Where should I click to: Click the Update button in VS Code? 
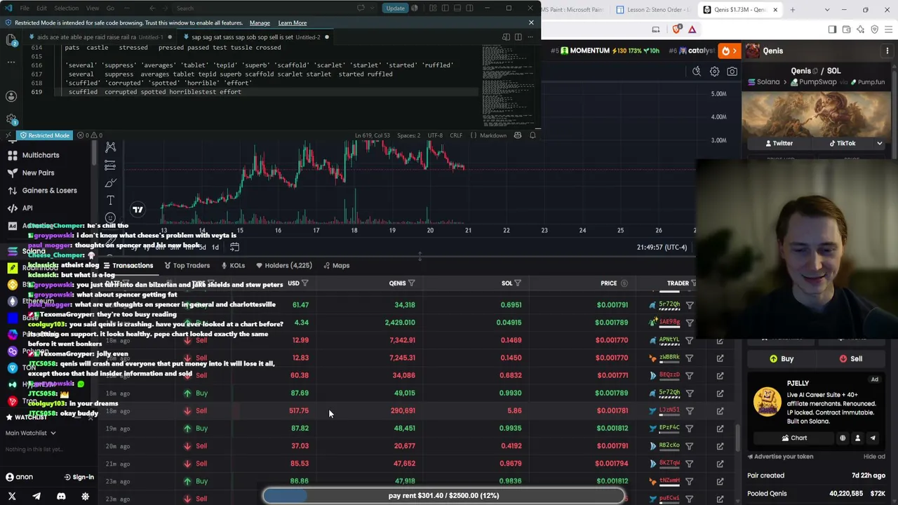point(395,8)
